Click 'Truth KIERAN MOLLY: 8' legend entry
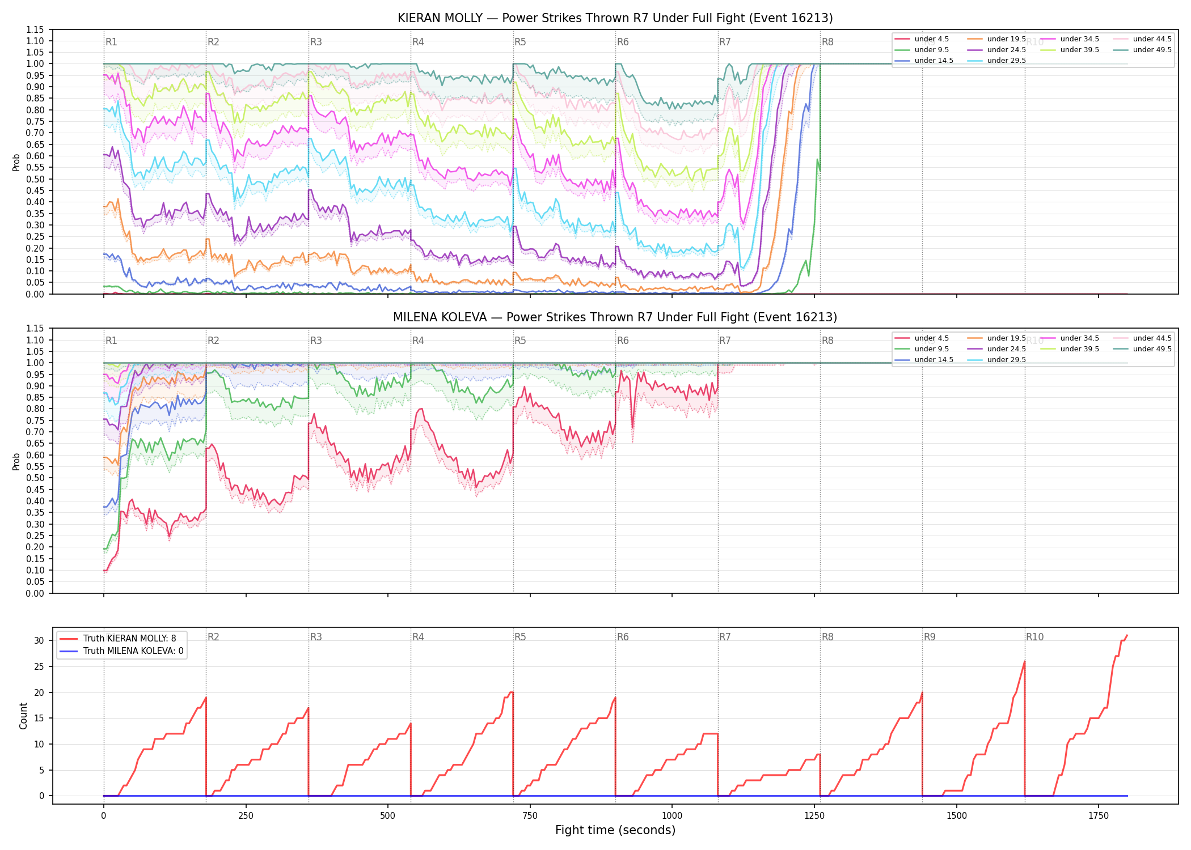1191x850 pixels. pos(117,639)
